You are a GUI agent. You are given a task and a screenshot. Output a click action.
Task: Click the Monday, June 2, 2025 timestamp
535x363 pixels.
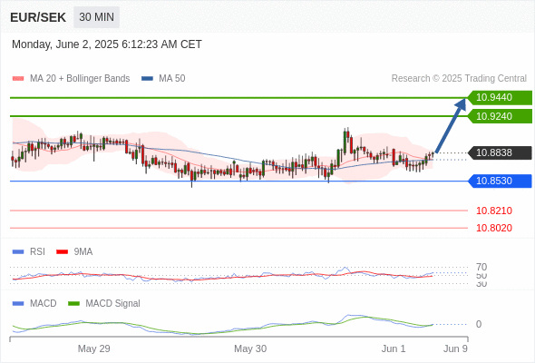(x=107, y=44)
